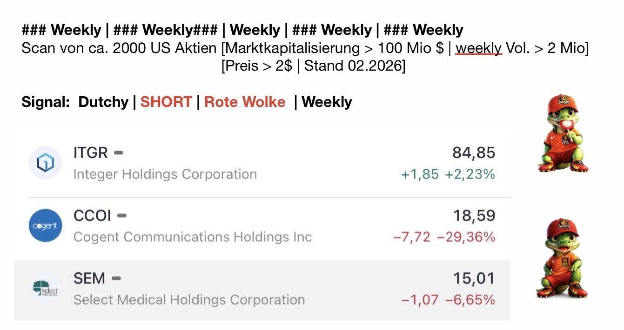Select the SEM ticker symbol
Screen dimensions: 624x330
click(x=89, y=278)
